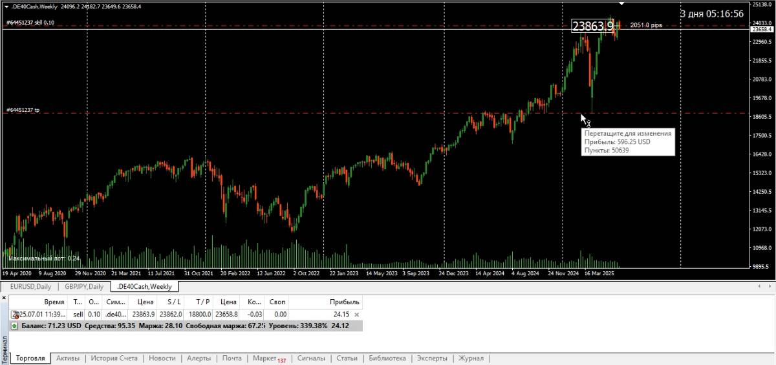The image size is (776, 365).
Task: Select the .DE40Cash,Weekly chart tab
Action: [144, 286]
